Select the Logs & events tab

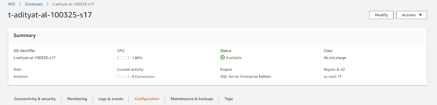(x=111, y=99)
